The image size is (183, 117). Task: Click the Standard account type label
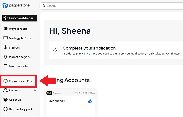[57, 93]
